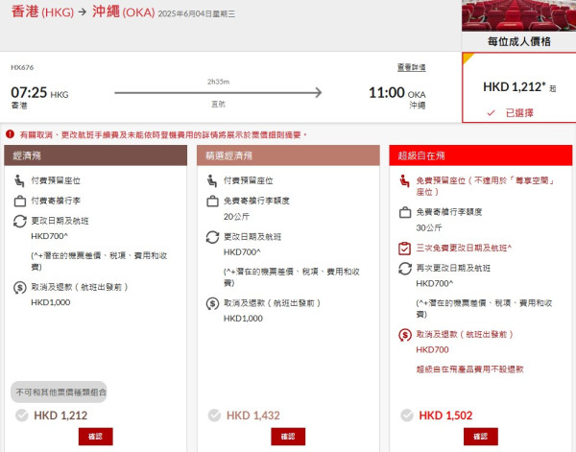Click seat icon in 經濟飛 column
This screenshot has height=452, width=576.
pyautogui.click(x=19, y=180)
